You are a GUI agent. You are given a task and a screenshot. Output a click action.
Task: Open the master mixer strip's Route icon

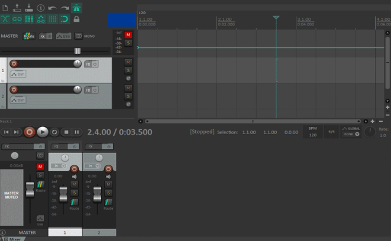[40, 184]
